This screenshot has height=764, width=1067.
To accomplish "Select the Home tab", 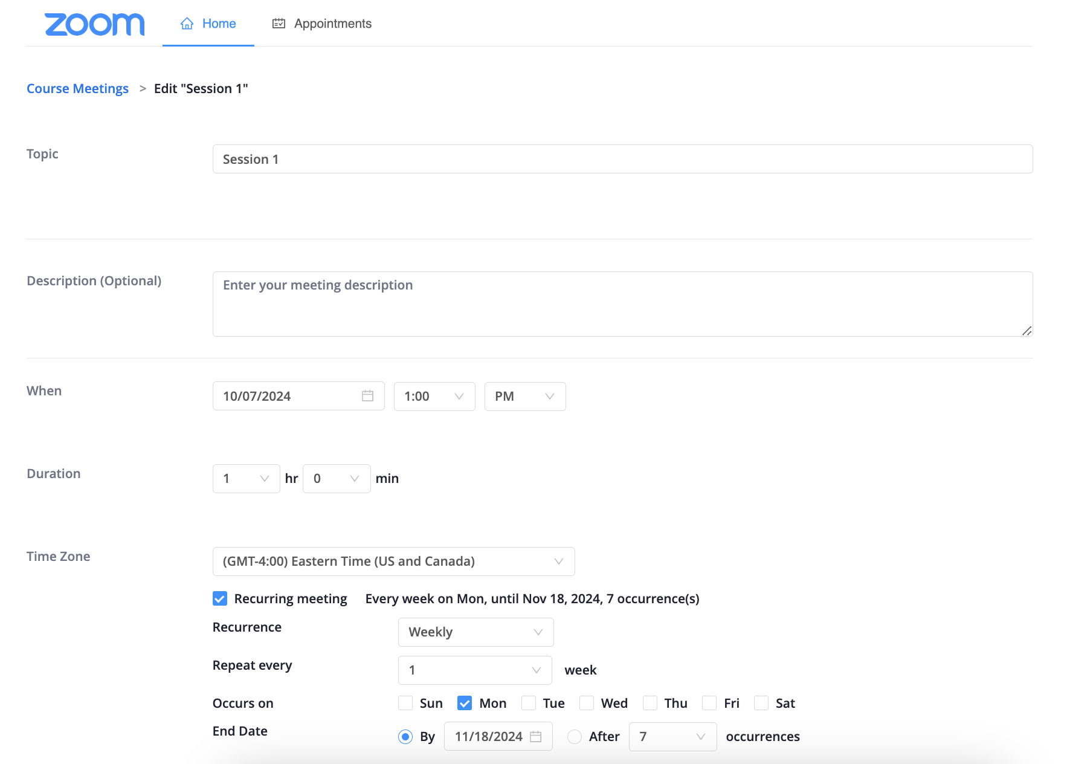I will (x=219, y=23).
